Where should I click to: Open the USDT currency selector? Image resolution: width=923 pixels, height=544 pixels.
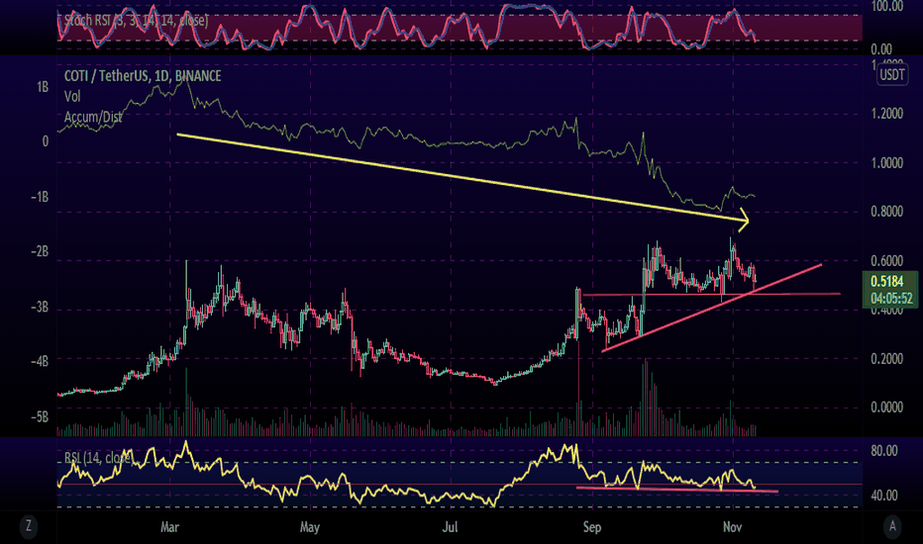[x=891, y=75]
